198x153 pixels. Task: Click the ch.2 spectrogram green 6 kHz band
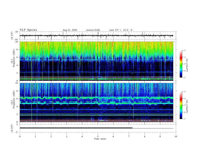click(96, 98)
